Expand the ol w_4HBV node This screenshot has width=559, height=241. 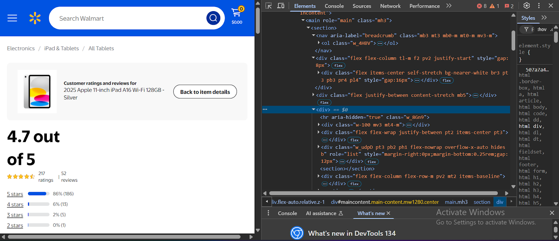pyautogui.click(x=319, y=43)
